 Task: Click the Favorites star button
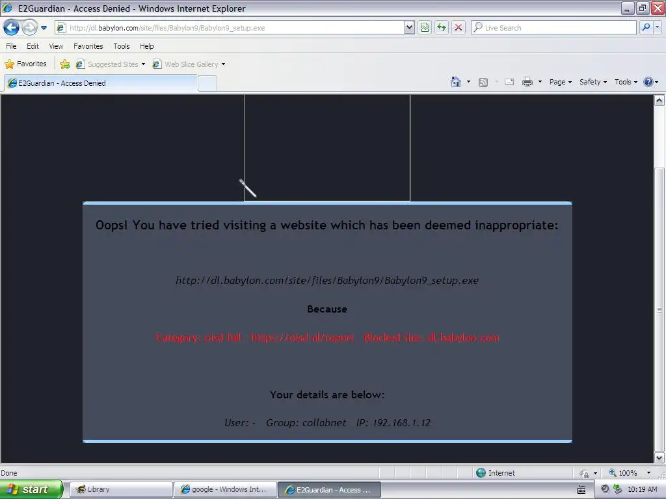click(25, 64)
